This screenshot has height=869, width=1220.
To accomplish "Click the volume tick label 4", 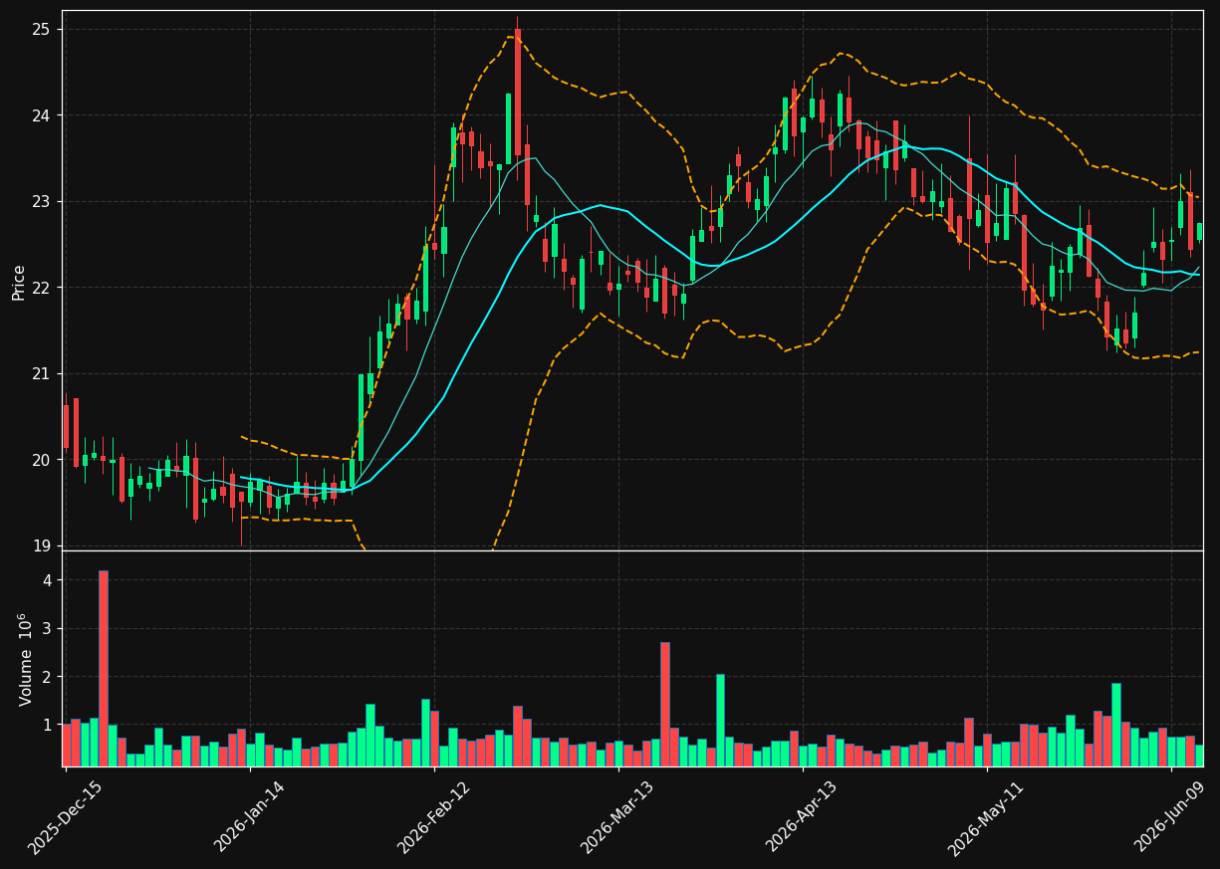I will 47,580.
